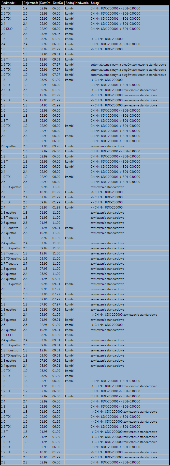Image resolution: width=170 pixels, height=466 pixels.
Task: Click the 10.95 DataOd cell
Action: coord(44,452)
